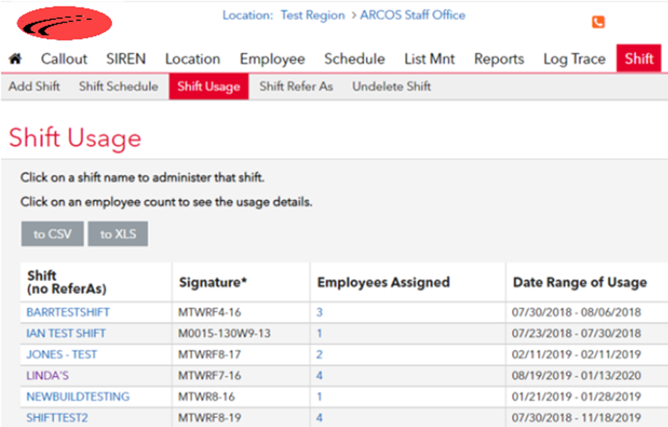Switch to the Add Shift tab
The height and width of the screenshot is (427, 668).
(x=34, y=86)
